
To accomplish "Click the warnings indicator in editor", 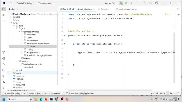I will 166,14.
